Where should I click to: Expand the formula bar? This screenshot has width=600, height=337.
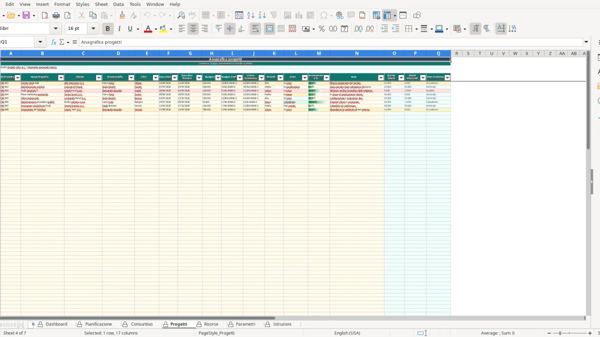coord(586,42)
